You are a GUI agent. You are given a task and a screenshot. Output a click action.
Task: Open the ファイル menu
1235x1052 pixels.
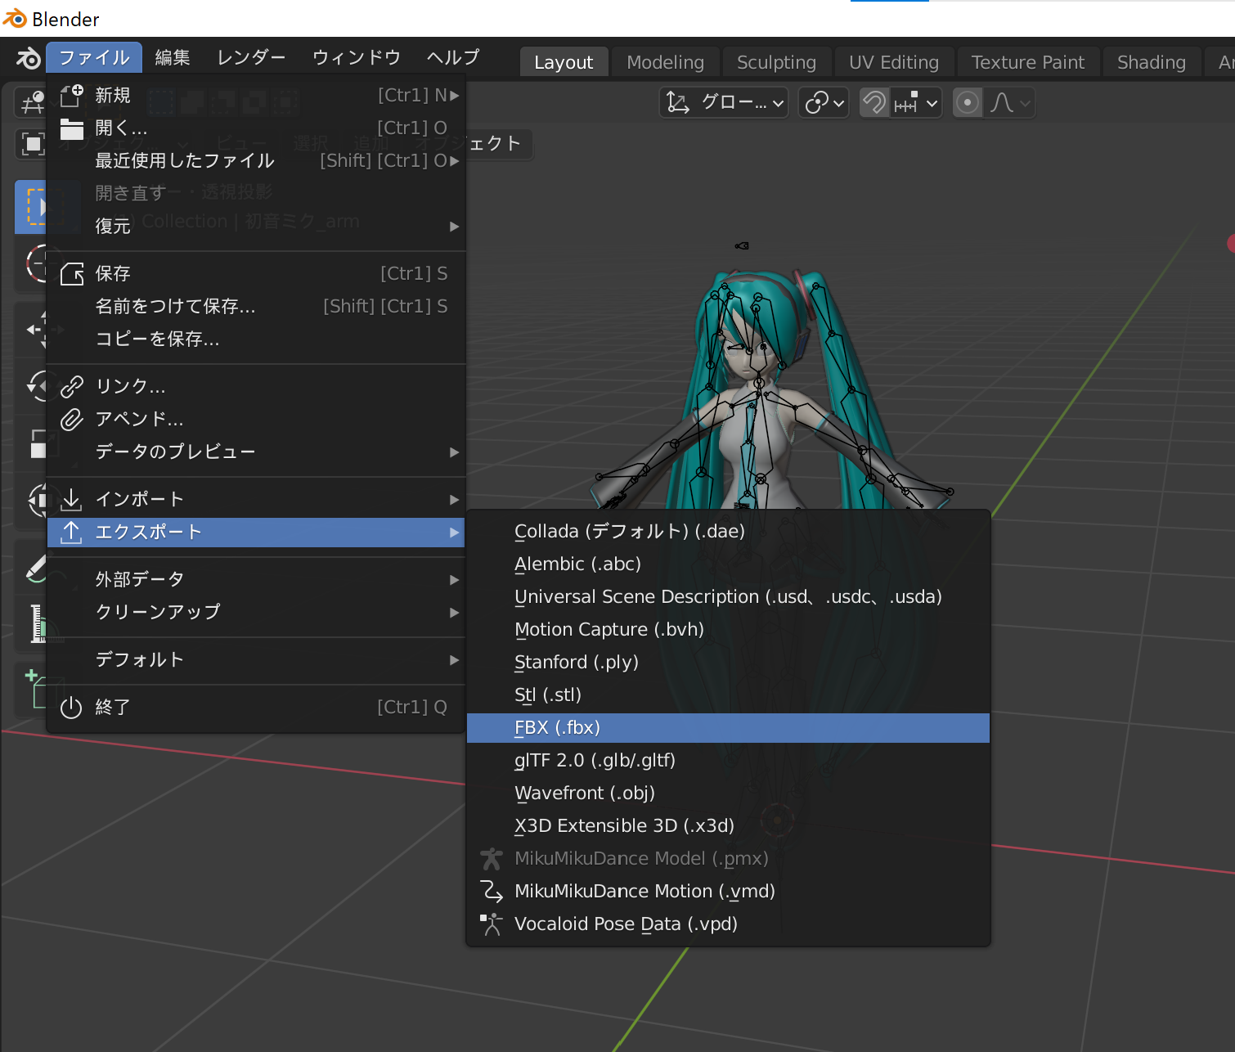(x=94, y=57)
